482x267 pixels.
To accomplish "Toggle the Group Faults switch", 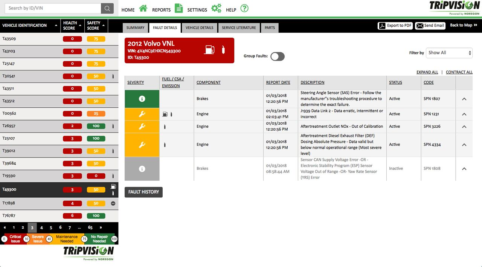I will click(278, 56).
